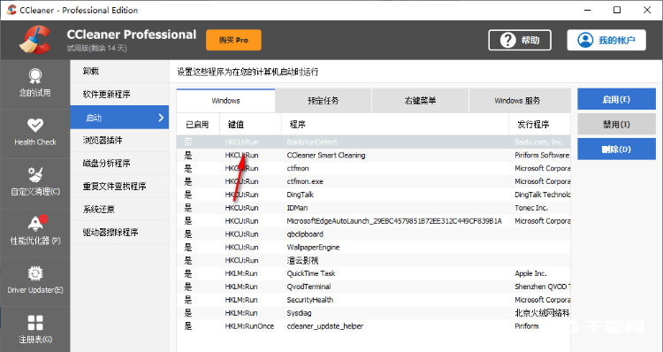The height and width of the screenshot is (352, 663).
Task: Sort by Key column header
Action: pyautogui.click(x=250, y=125)
